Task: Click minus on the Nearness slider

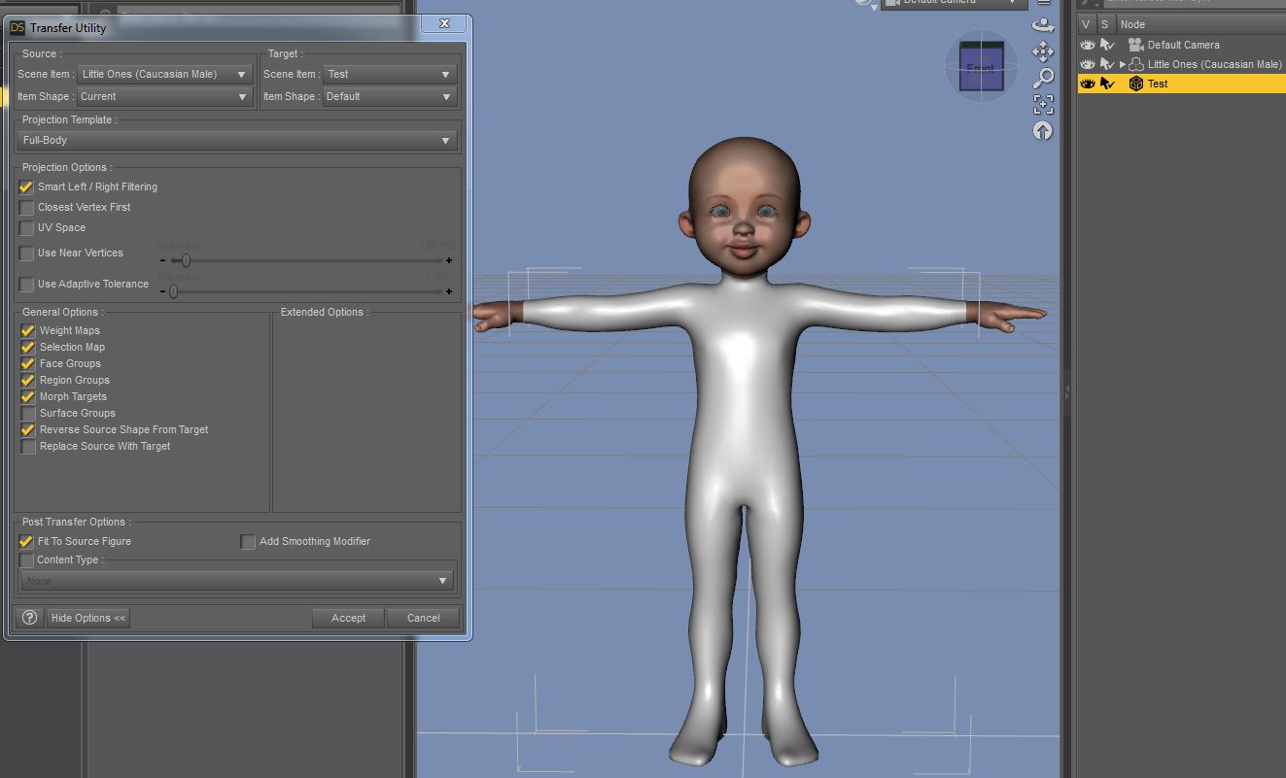Action: pyautogui.click(x=161, y=260)
